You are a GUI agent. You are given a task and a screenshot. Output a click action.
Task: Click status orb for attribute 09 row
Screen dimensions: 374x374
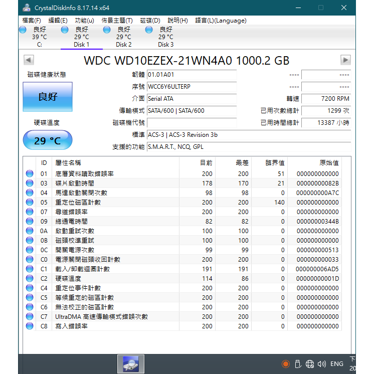(x=30, y=221)
